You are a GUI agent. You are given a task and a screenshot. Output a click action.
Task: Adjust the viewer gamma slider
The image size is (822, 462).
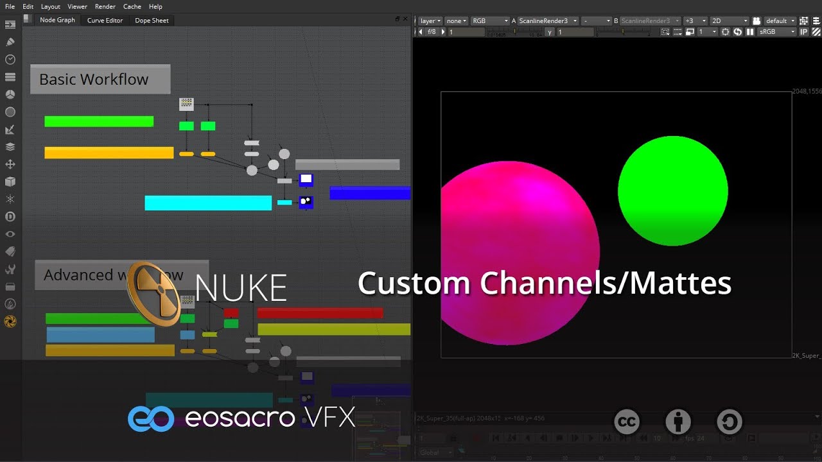coord(623,32)
